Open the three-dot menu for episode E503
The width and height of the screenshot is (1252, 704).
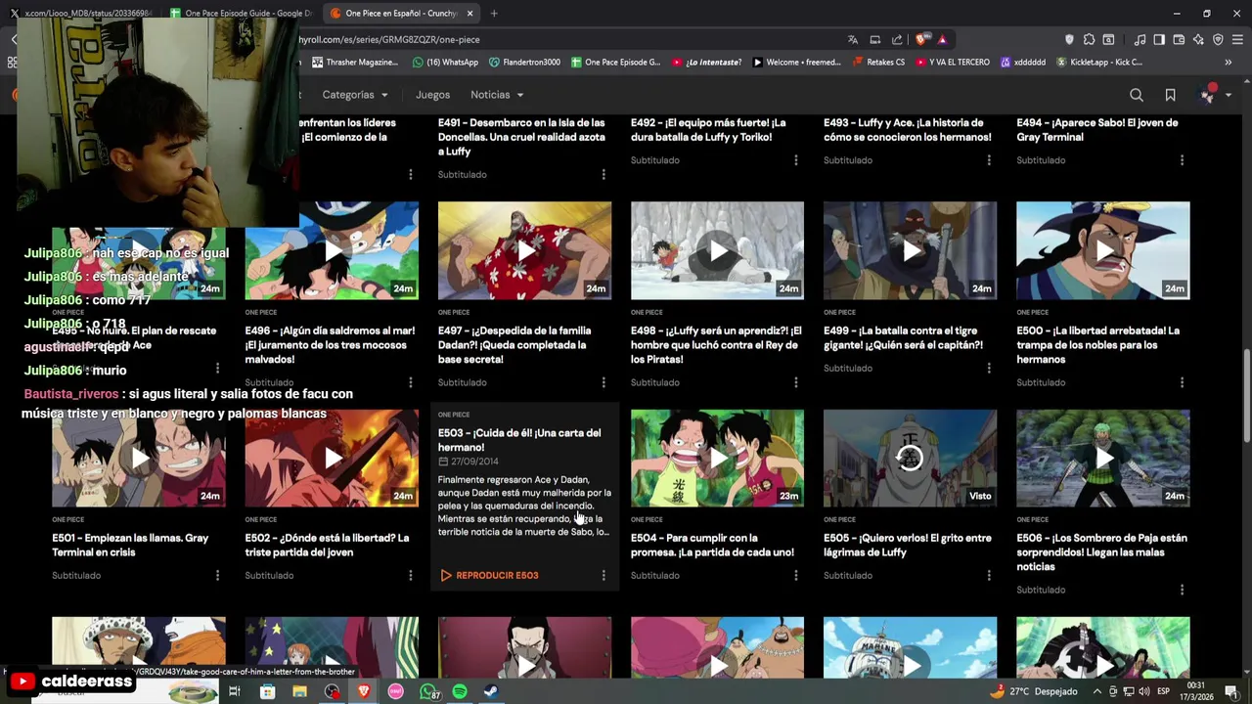(x=604, y=575)
